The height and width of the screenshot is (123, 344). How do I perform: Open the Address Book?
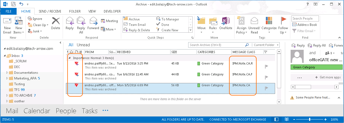tap(305, 24)
